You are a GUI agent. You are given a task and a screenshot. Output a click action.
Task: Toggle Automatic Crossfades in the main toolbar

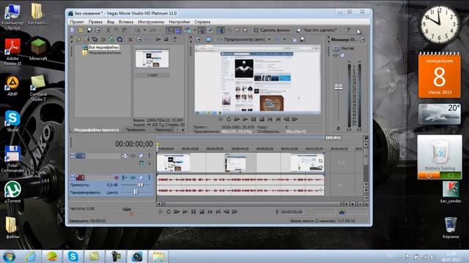(178, 30)
